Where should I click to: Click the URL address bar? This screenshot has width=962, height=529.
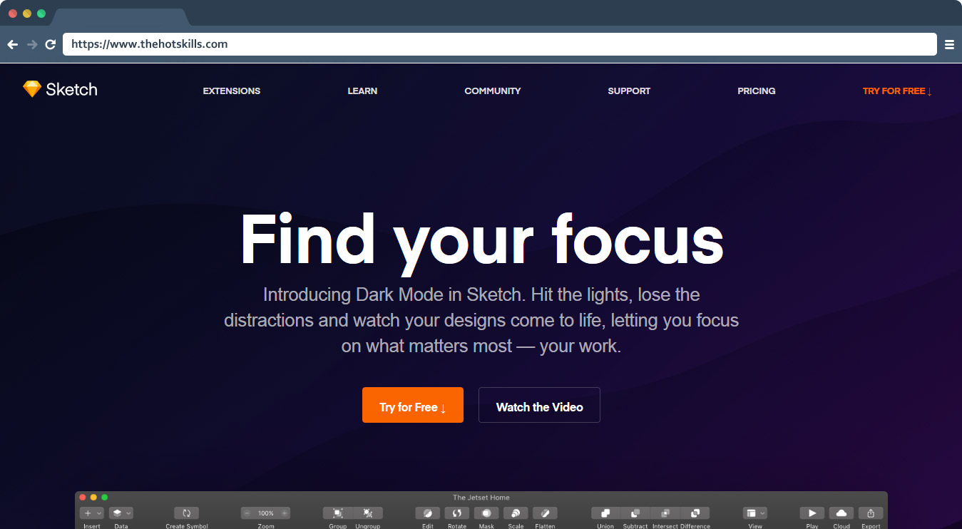[x=500, y=44]
